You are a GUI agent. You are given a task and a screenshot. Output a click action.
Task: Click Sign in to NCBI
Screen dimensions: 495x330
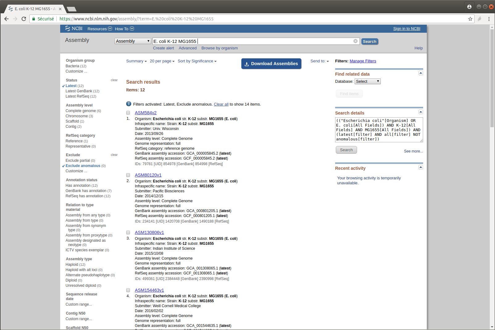click(407, 29)
